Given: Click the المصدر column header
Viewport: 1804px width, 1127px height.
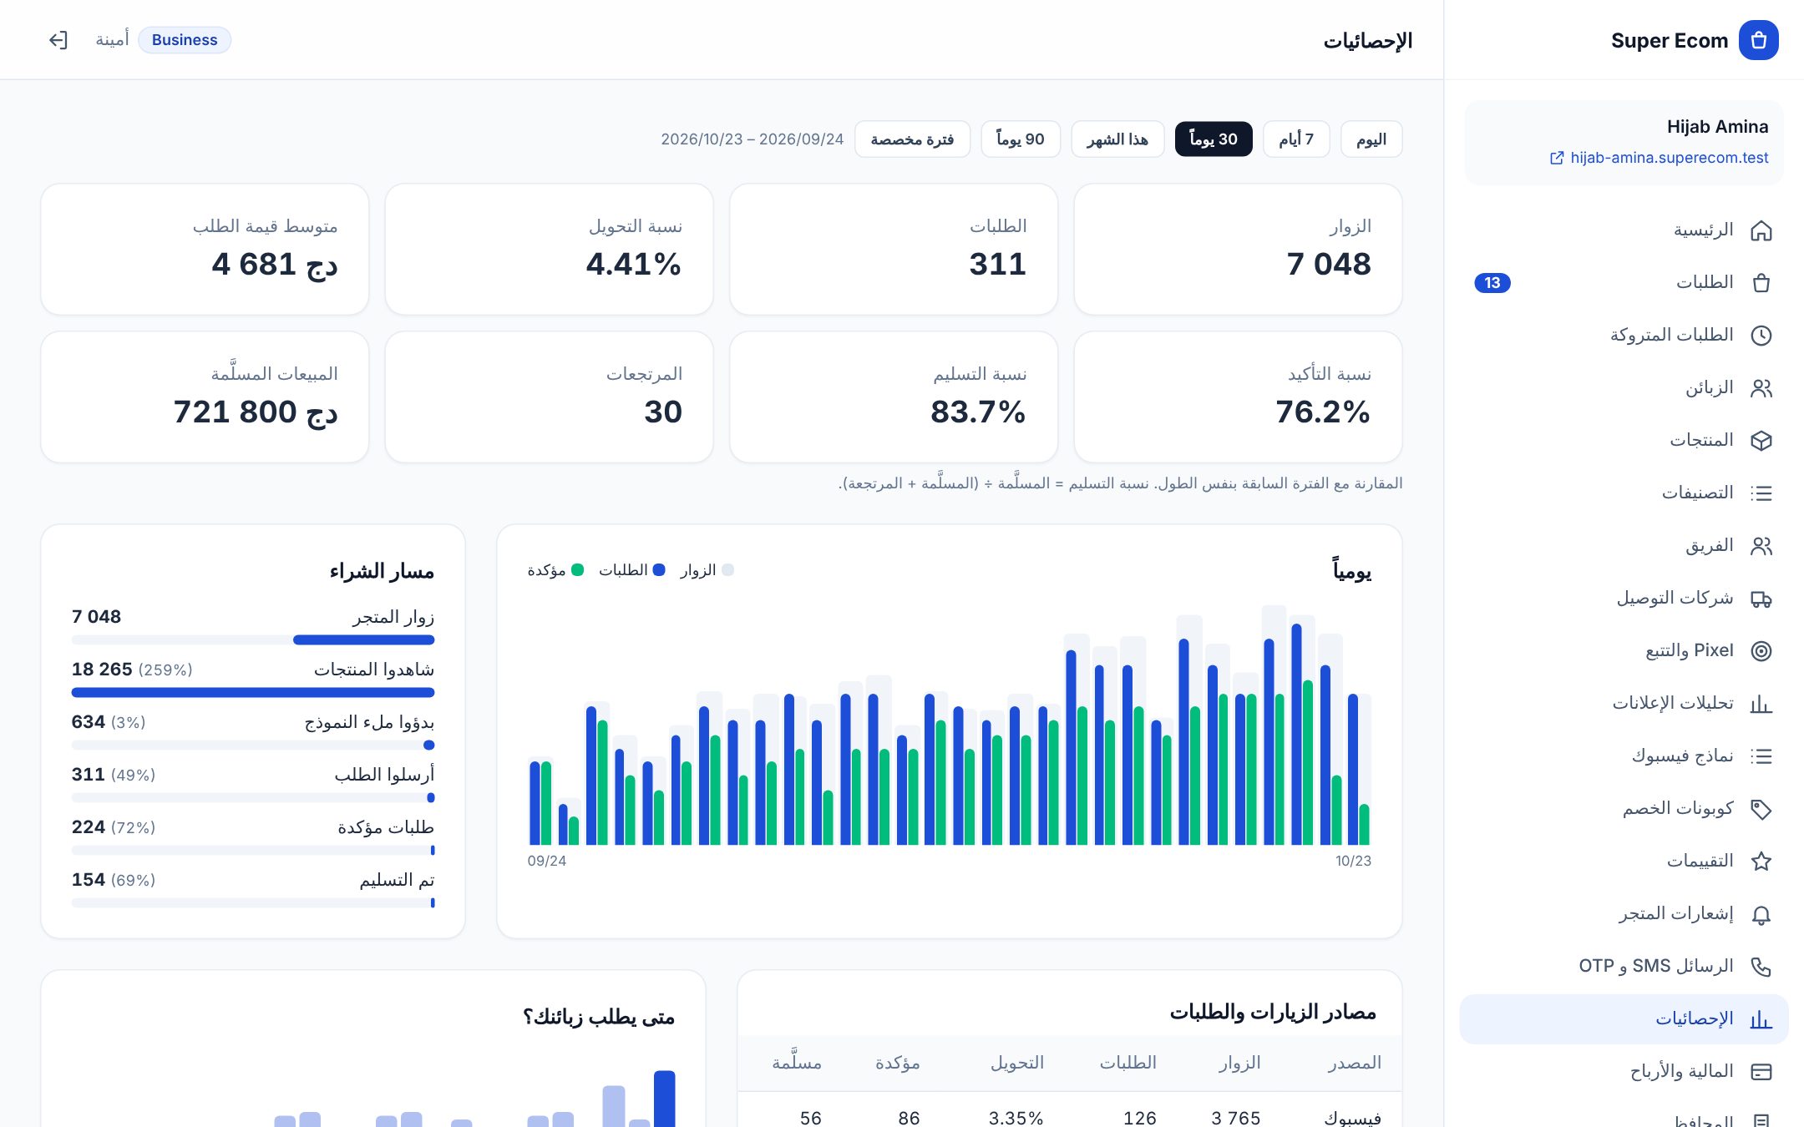Looking at the screenshot, I should pyautogui.click(x=1355, y=1063).
